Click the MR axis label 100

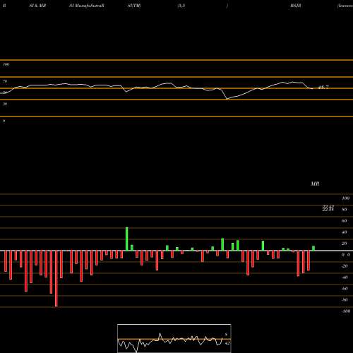[345, 198]
